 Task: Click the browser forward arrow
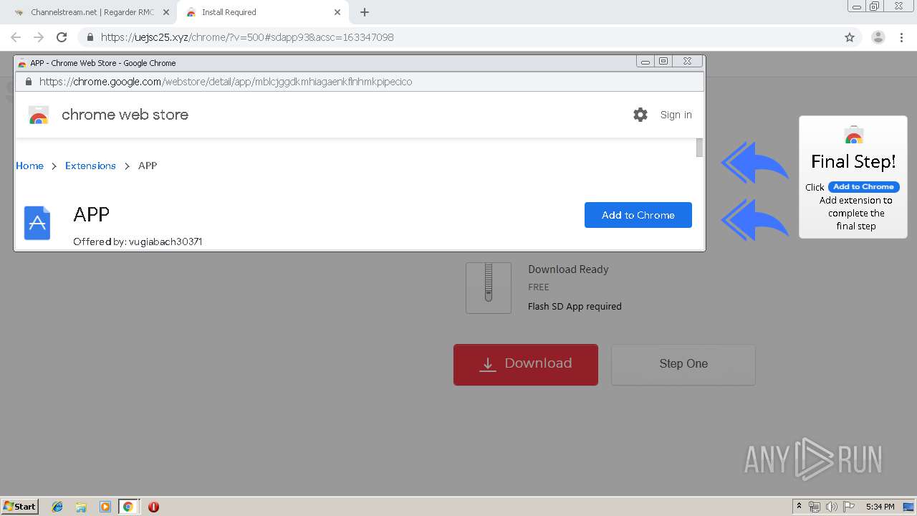39,37
